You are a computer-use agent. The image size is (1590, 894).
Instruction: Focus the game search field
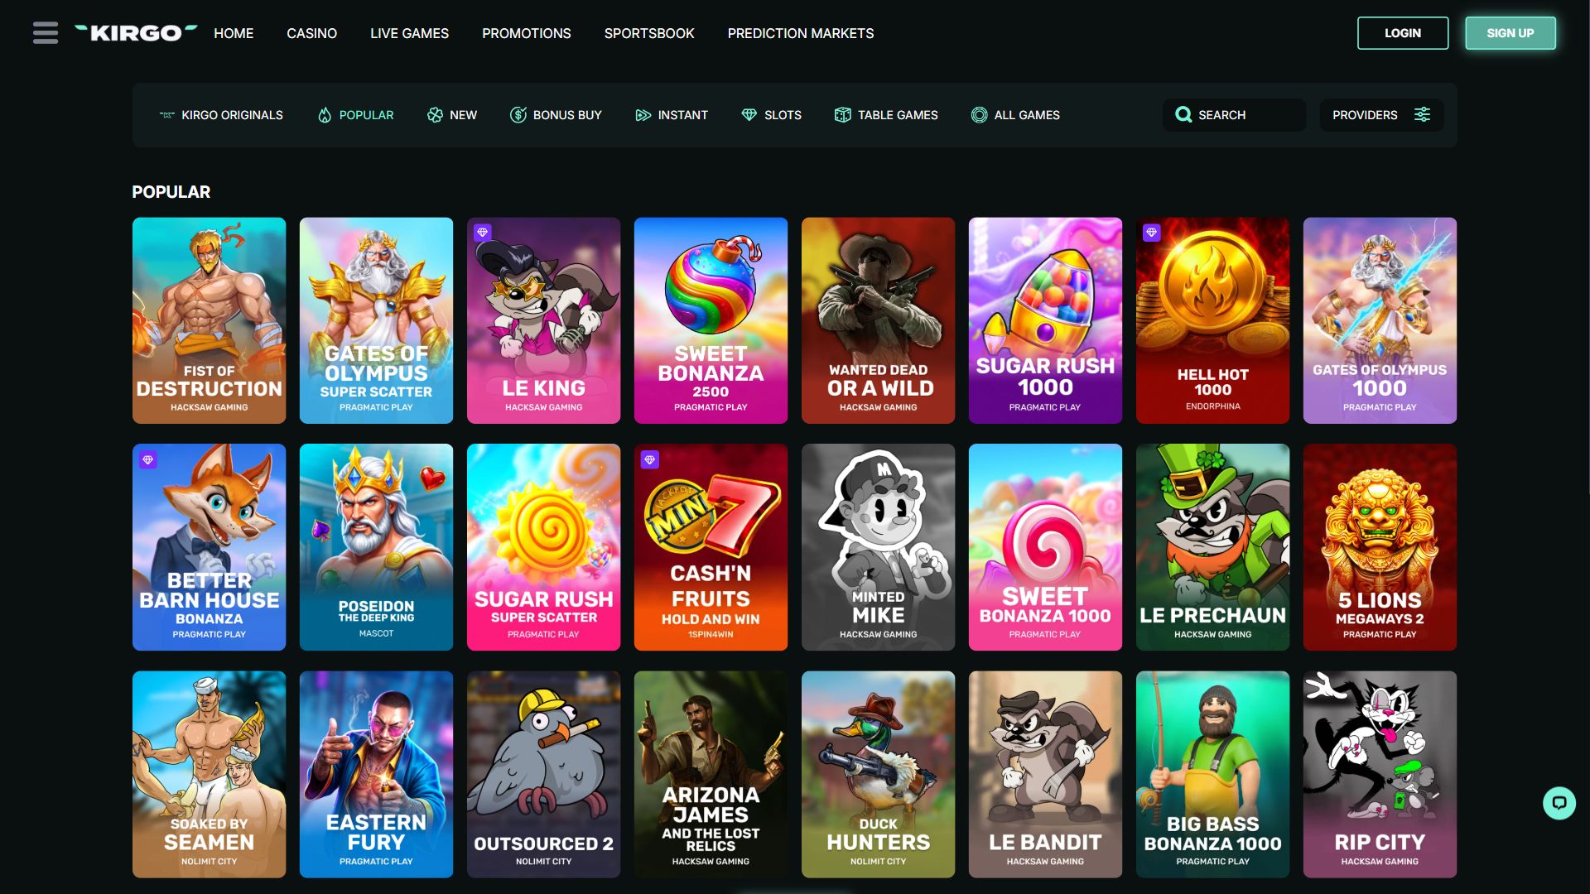(1234, 115)
